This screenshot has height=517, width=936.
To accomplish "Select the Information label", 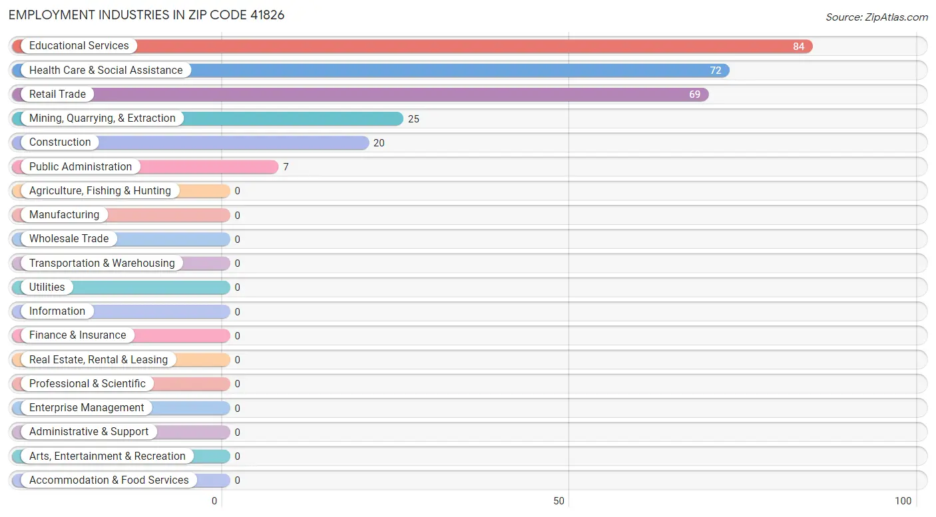I will (x=57, y=311).
